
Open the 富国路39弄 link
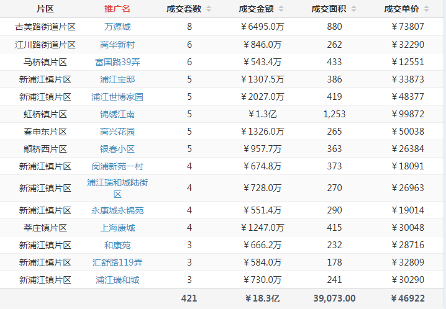tap(117, 62)
